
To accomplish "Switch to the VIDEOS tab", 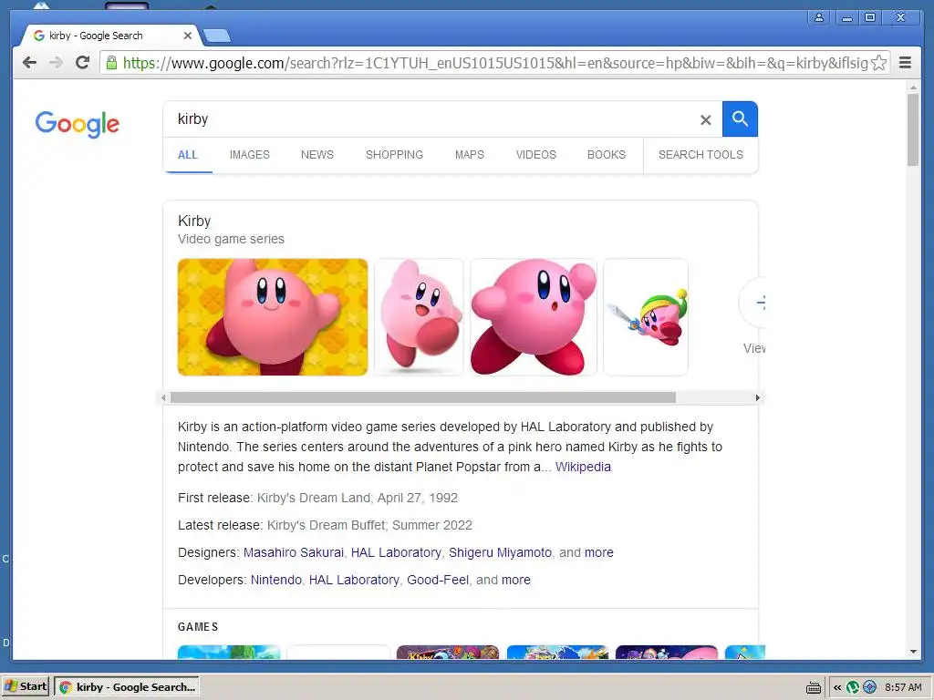I will pyautogui.click(x=536, y=155).
